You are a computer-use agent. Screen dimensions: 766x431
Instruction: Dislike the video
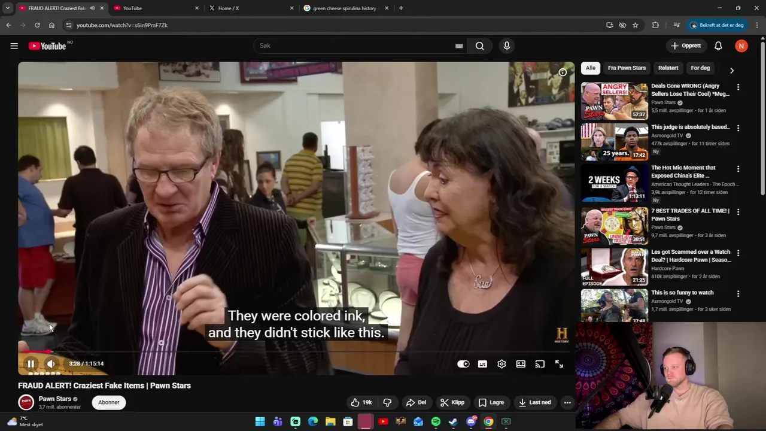[x=387, y=402]
